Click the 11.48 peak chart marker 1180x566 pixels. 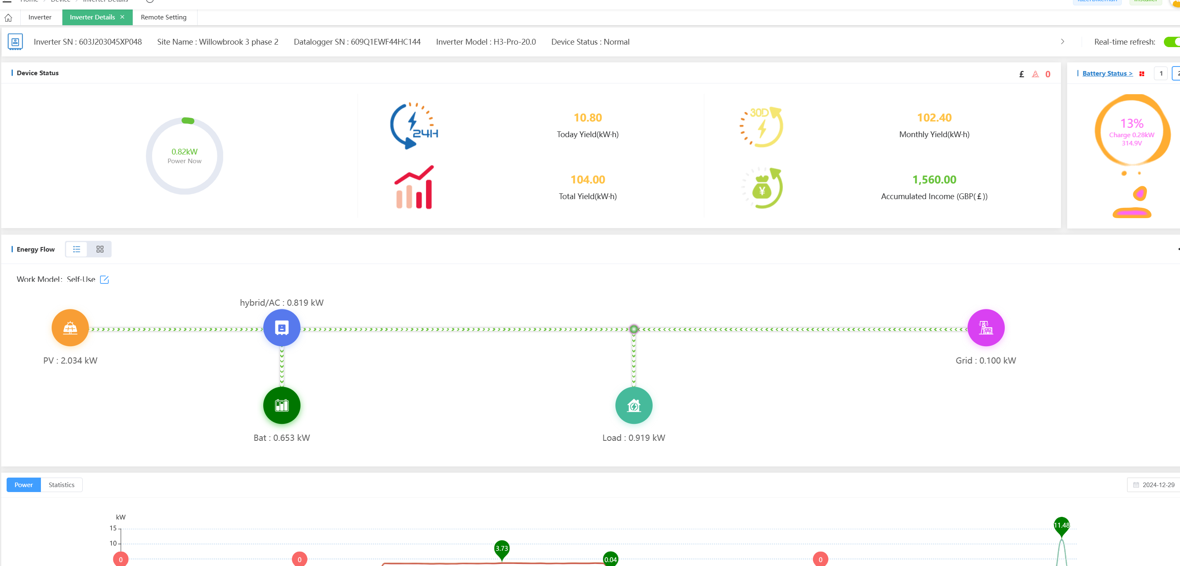[1061, 526]
